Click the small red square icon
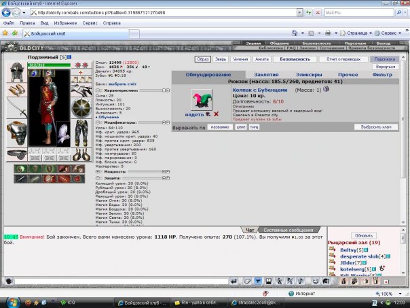Viewport: 410px width, 308px height. 386,281
